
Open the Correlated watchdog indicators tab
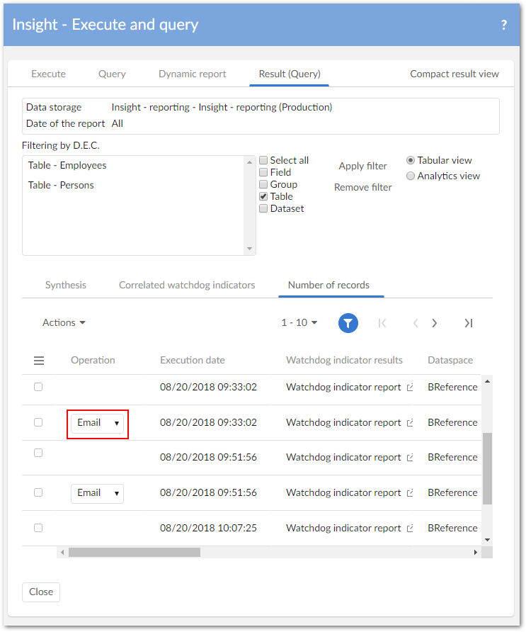[187, 285]
